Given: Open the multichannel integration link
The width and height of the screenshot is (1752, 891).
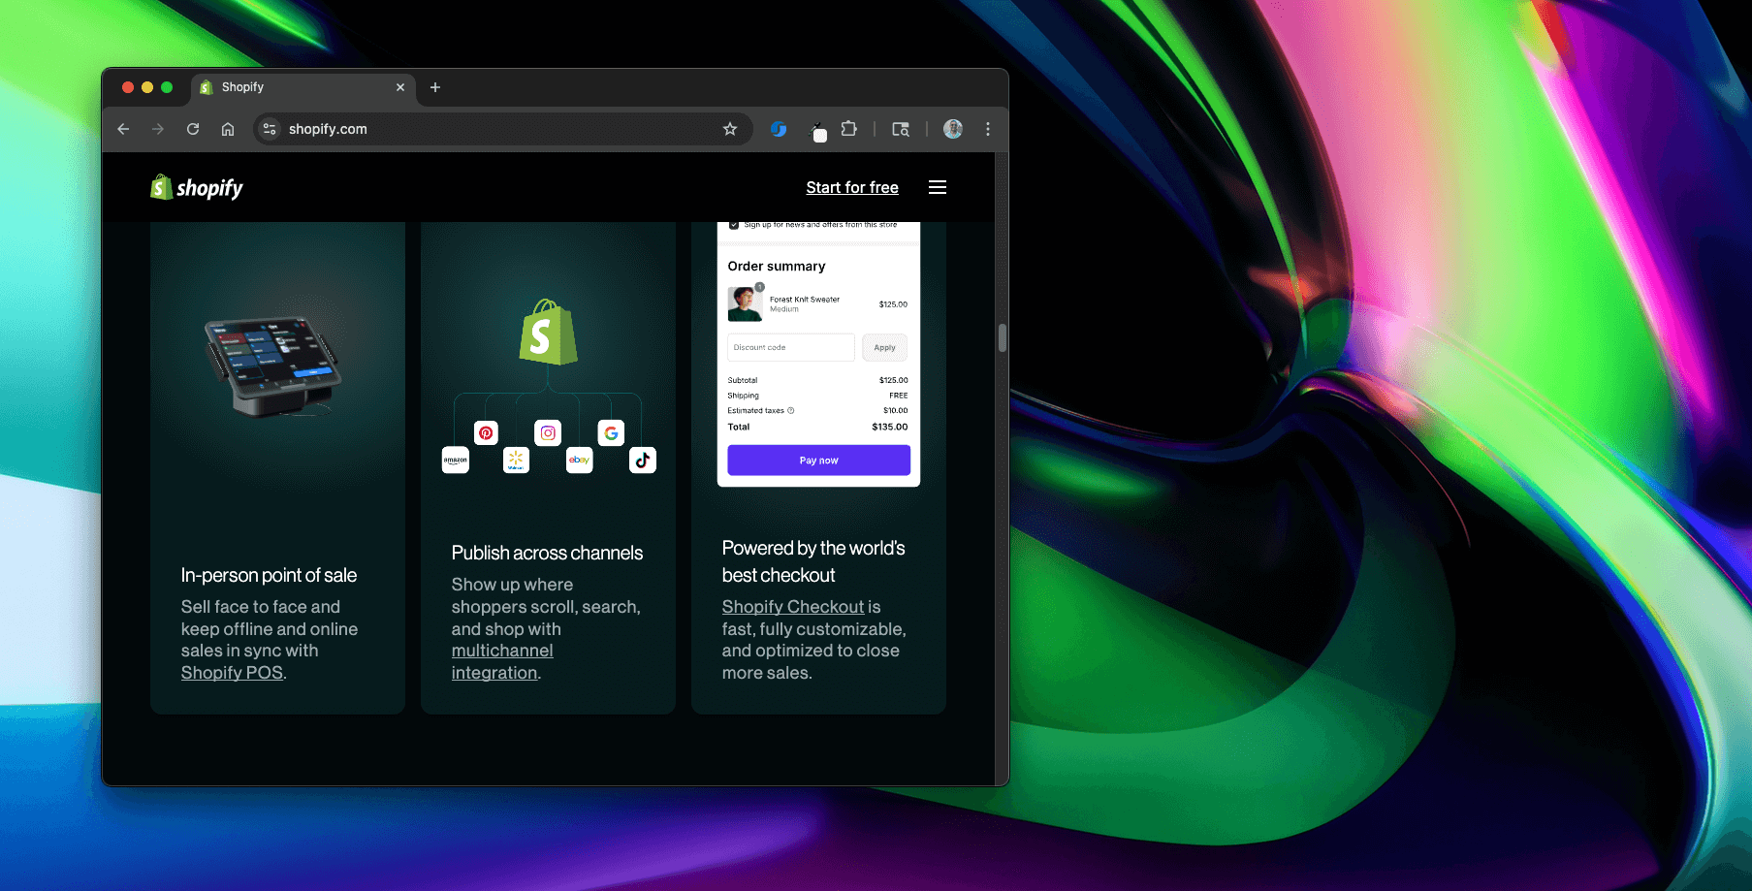Looking at the screenshot, I should [x=502, y=662].
